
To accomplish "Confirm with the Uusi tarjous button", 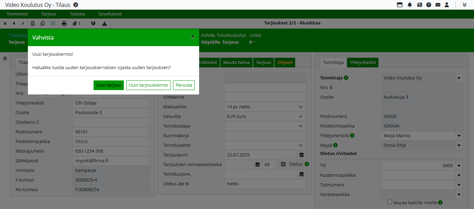I will click(108, 85).
